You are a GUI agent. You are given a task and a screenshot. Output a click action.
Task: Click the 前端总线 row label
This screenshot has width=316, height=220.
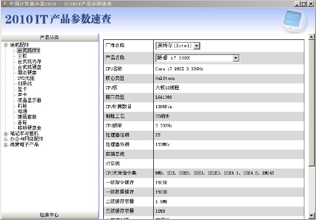tap(115, 154)
